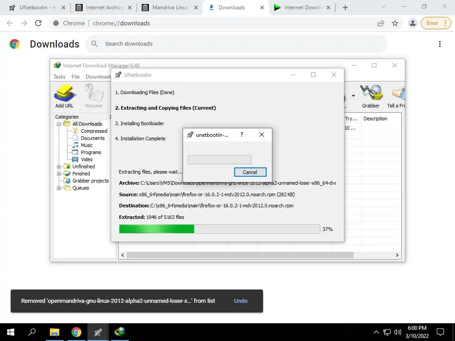Select the Video category
Image resolution: width=455 pixels, height=341 pixels.
pyautogui.click(x=87, y=159)
